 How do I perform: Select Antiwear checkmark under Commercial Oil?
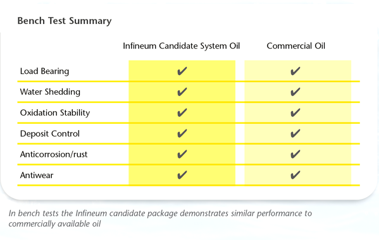pyautogui.click(x=295, y=175)
